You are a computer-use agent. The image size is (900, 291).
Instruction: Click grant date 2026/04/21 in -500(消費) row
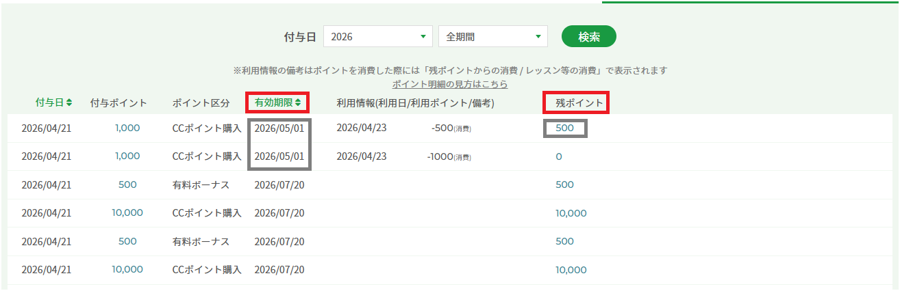pyautogui.click(x=47, y=128)
